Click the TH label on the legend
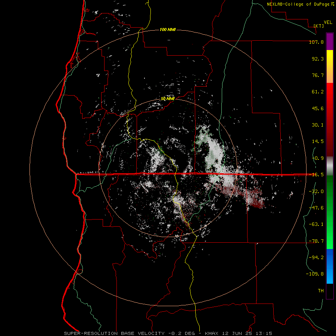 click(321, 291)
